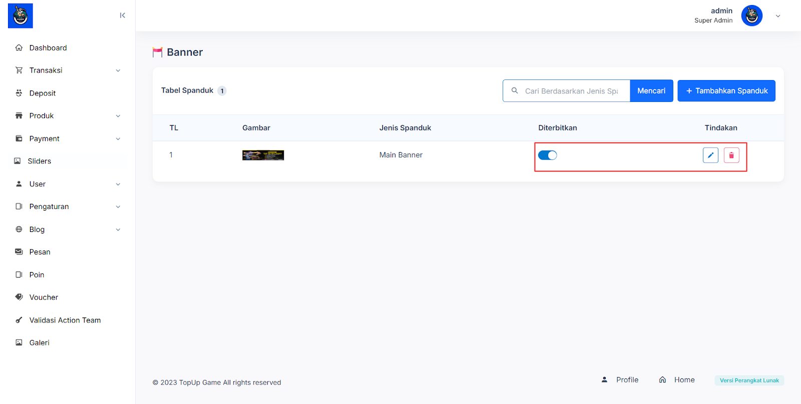The width and height of the screenshot is (801, 404).
Task: Open the Profile link in footer
Action: [x=627, y=379]
